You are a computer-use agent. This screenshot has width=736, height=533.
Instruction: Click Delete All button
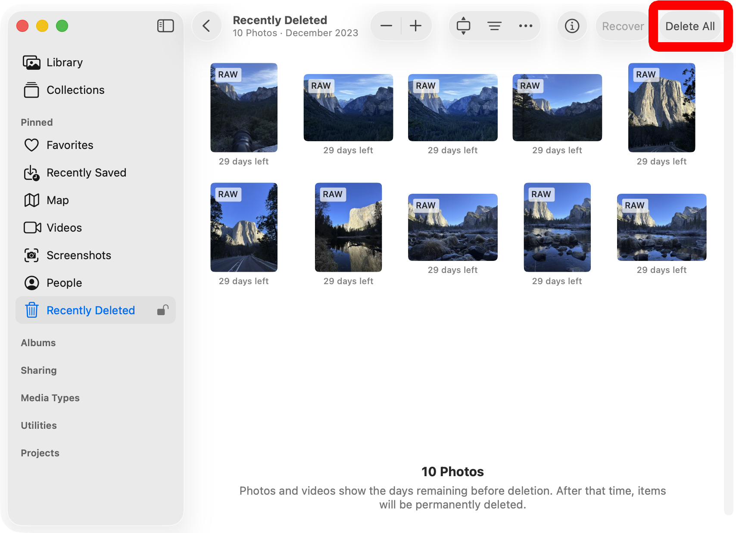pyautogui.click(x=690, y=26)
